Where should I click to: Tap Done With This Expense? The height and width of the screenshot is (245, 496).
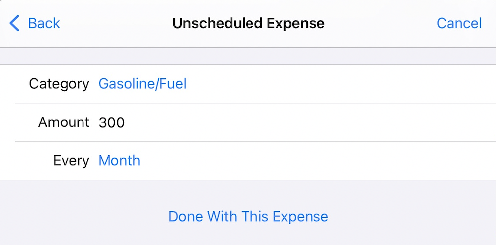248,217
